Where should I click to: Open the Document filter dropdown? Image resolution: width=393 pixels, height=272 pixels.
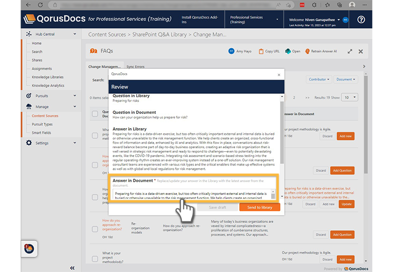346,80
